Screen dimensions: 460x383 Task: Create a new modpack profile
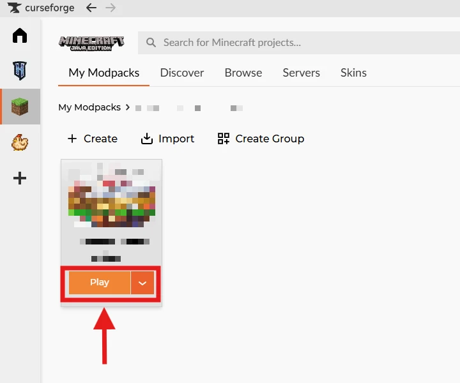(x=93, y=139)
